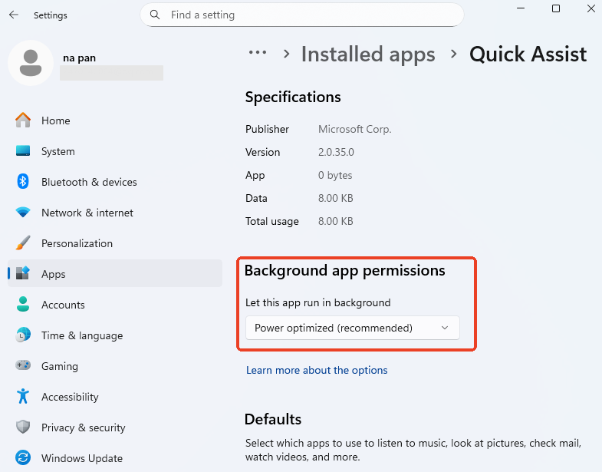Viewport: 602px width, 472px height.
Task: Navigate to Installed apps breadcrumb
Action: click(x=368, y=54)
